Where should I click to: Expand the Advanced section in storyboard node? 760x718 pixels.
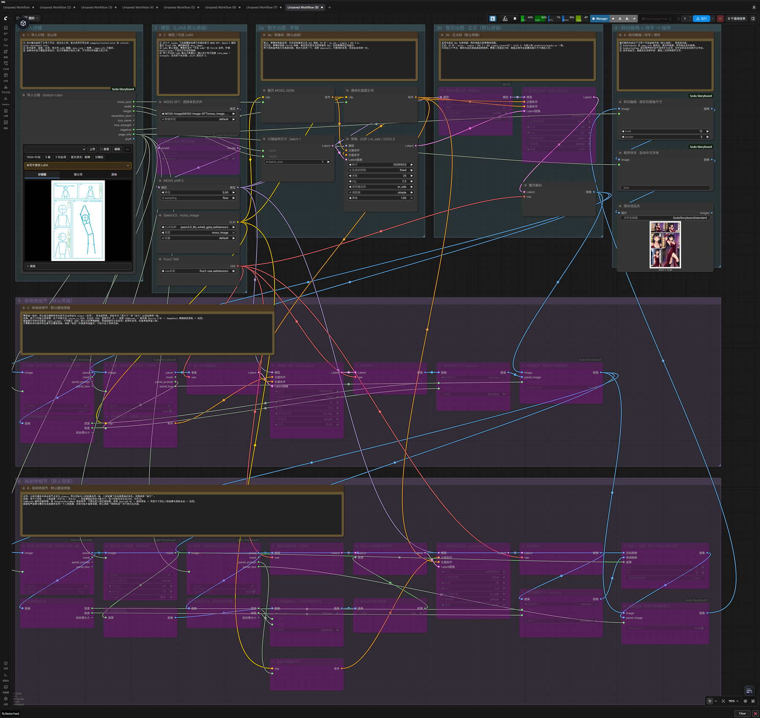coord(78,266)
